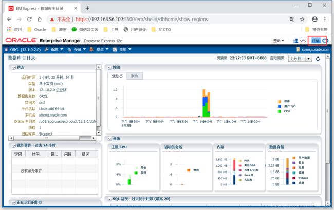
Task: Open the Oracle bookmark folder
Action: [37, 30]
